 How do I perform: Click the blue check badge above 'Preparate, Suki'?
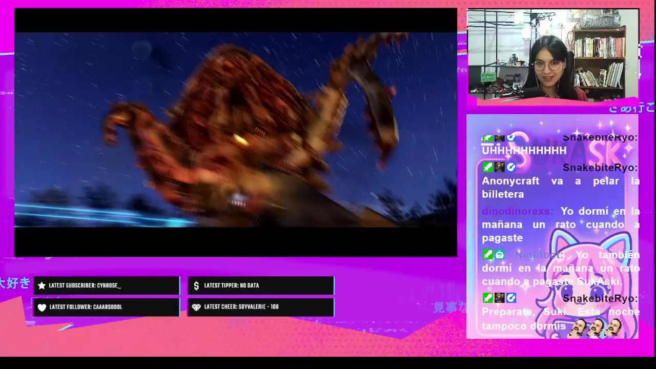(511, 298)
